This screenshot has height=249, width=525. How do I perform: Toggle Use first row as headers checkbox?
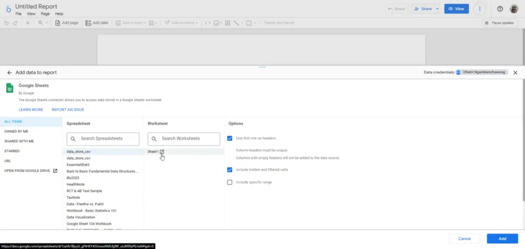230,138
